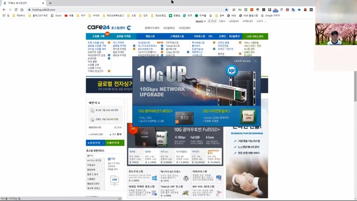Viewport: 357px width, 201px height.
Task: Open the apps grid in bookmarks bar
Action: (x=4, y=15)
